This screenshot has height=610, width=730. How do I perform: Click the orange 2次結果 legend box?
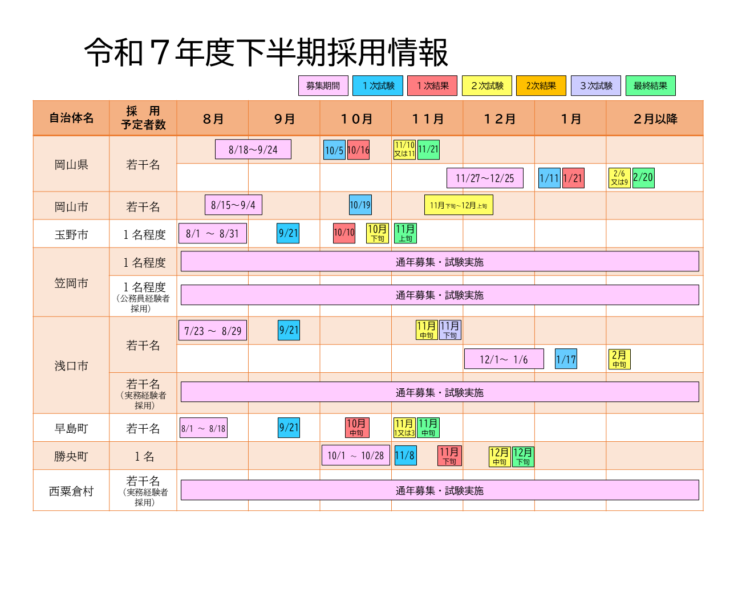[x=541, y=86]
